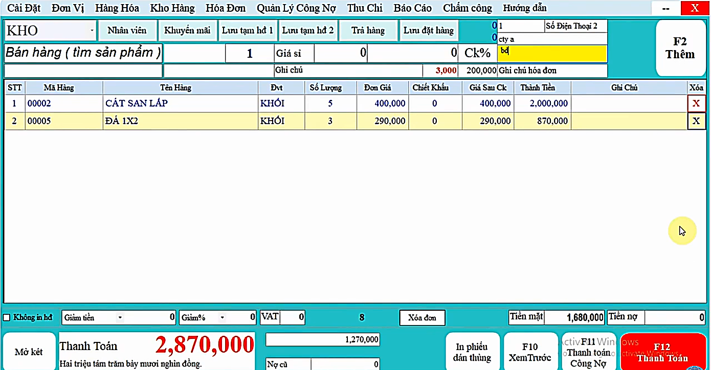Delete the CÁT SAN LẤP row
Screen dimensions: 711x370
(696, 103)
